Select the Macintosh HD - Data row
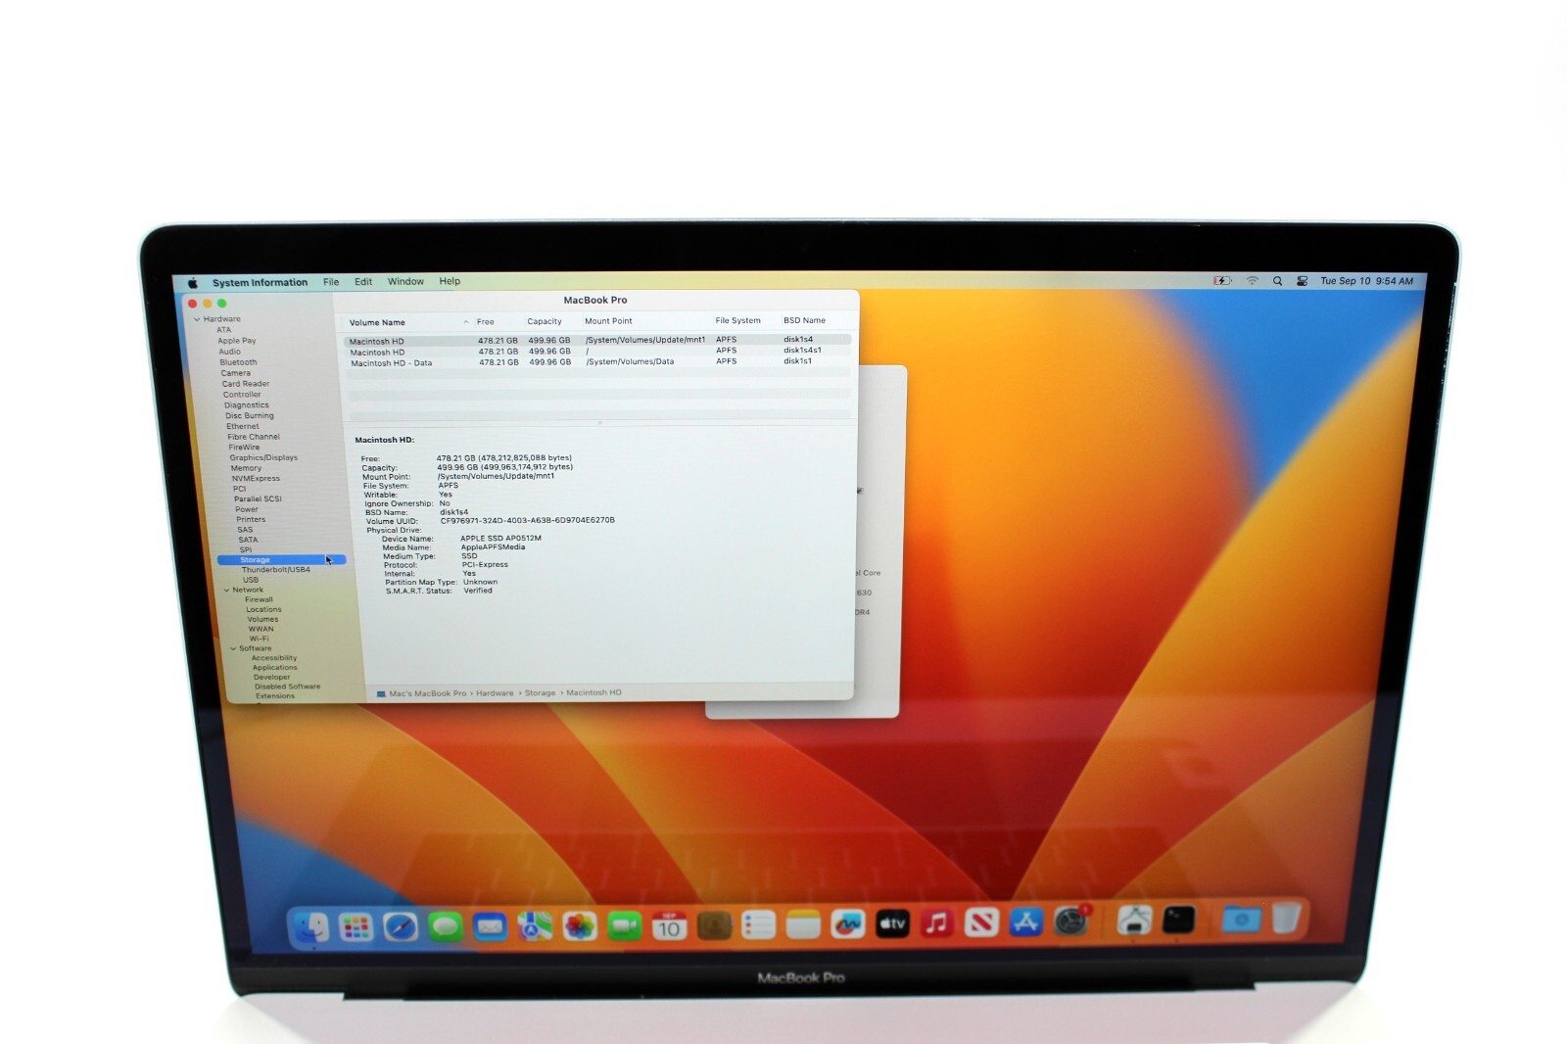The image size is (1567, 1044). click(x=598, y=362)
